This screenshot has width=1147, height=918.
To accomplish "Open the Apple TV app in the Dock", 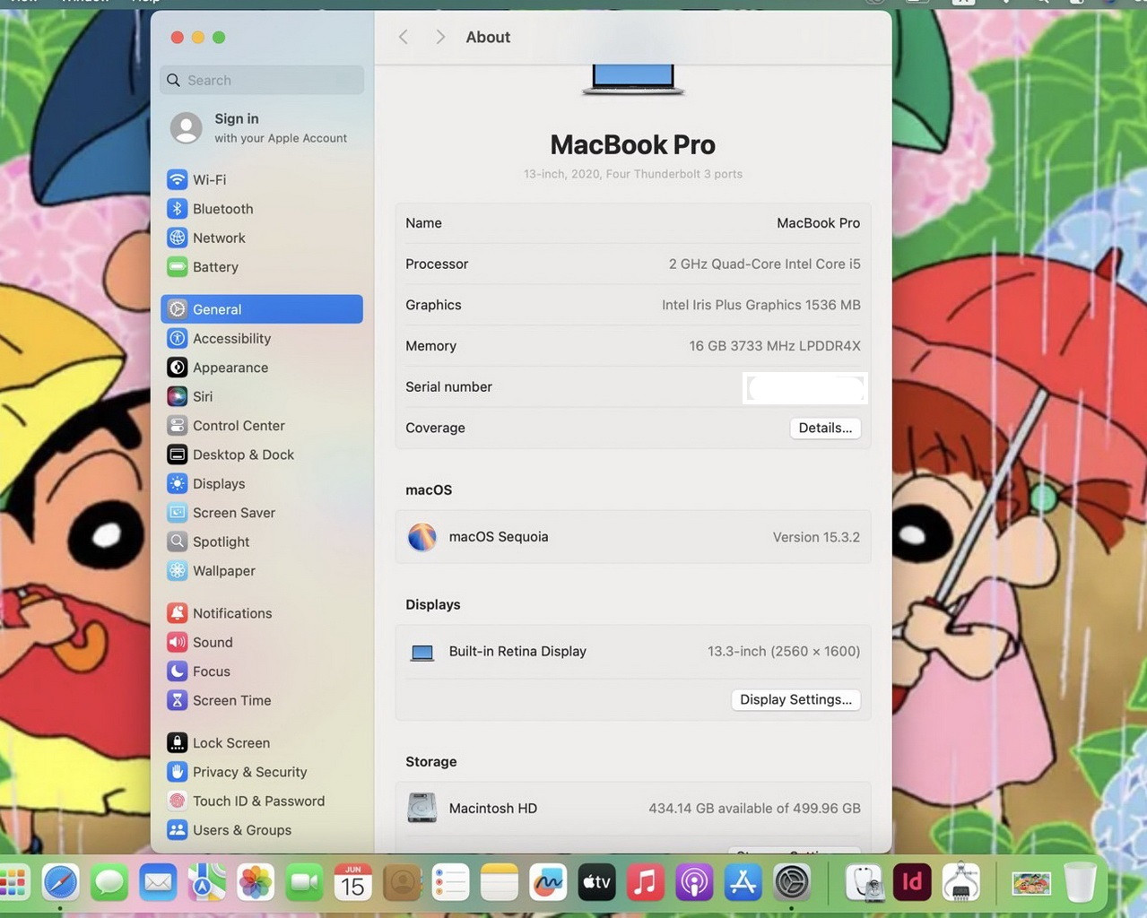I will coord(596,883).
